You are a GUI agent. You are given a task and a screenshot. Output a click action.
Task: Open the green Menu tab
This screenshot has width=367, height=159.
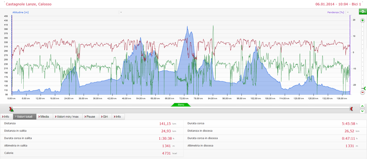tap(181, 105)
